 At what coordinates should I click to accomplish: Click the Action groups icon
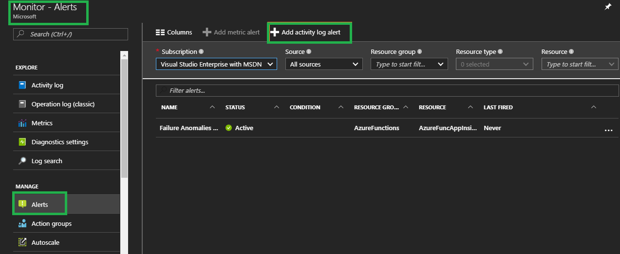click(22, 223)
